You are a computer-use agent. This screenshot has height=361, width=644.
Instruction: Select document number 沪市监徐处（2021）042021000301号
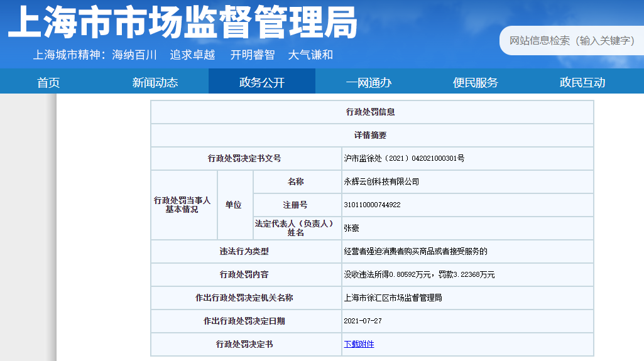pos(404,158)
